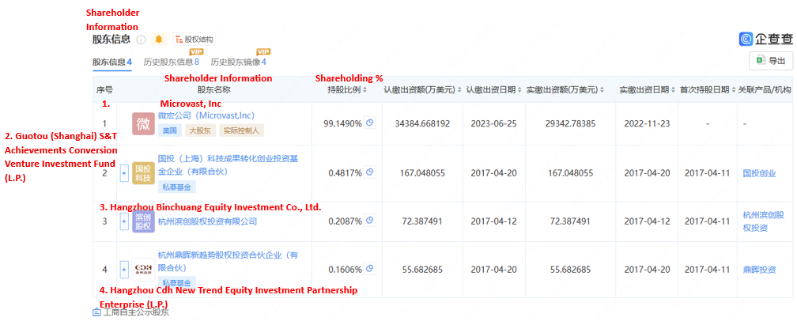
Task: Click the pie chart icon next to 0.4817%
Action: tap(370, 172)
